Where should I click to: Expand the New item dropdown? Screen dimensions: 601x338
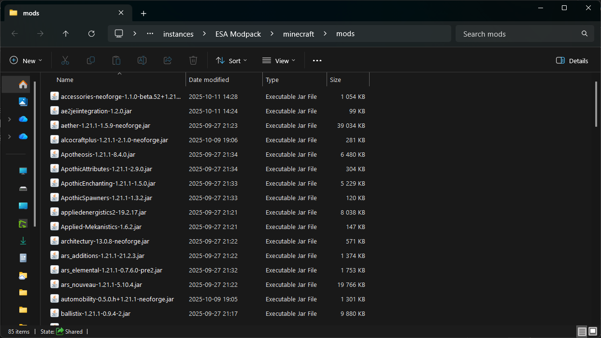click(26, 61)
